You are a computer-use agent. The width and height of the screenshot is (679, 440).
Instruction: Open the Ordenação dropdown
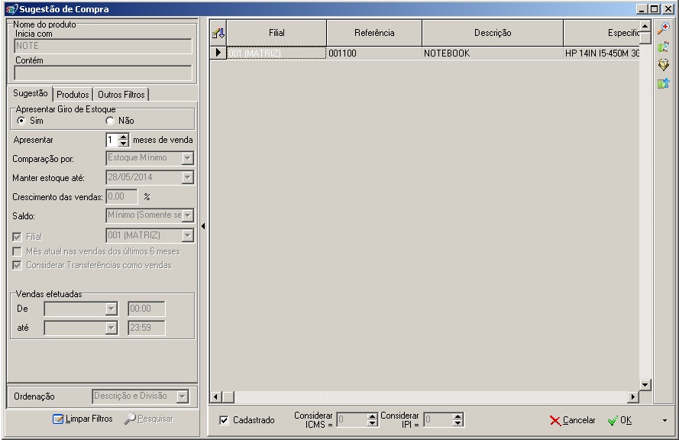click(182, 396)
